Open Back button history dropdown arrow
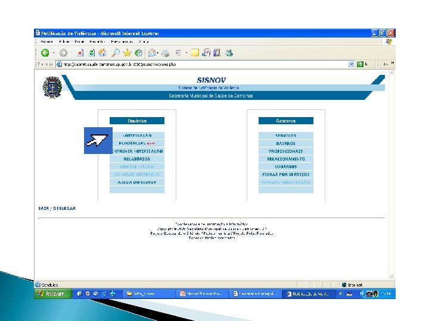The height and width of the screenshot is (321, 429). tap(54, 53)
